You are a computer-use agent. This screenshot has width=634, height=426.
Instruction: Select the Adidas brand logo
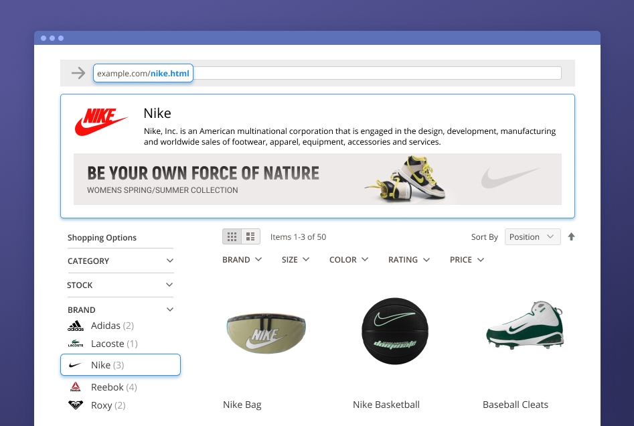[76, 326]
